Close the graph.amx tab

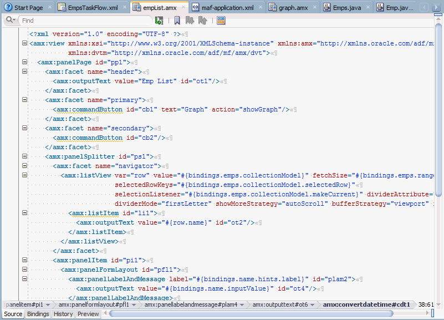(x=315, y=7)
